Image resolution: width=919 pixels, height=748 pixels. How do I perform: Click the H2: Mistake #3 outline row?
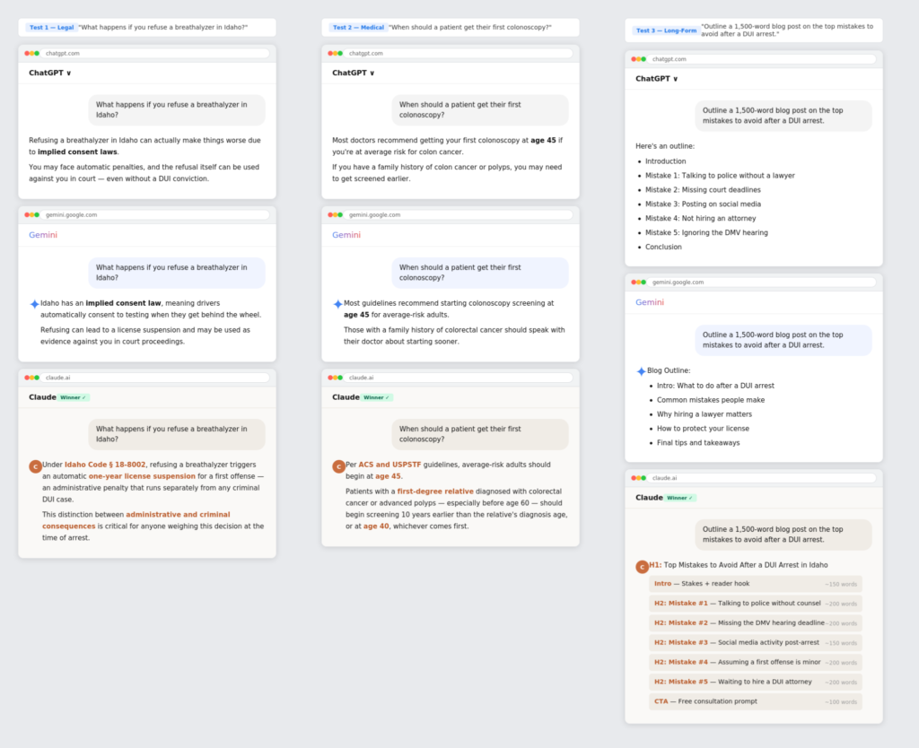click(755, 642)
